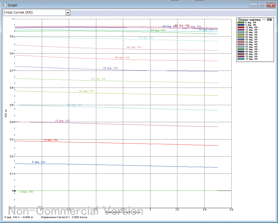
Task: Click the Cross Curves (KN) combo box text
Action: pos(18,12)
